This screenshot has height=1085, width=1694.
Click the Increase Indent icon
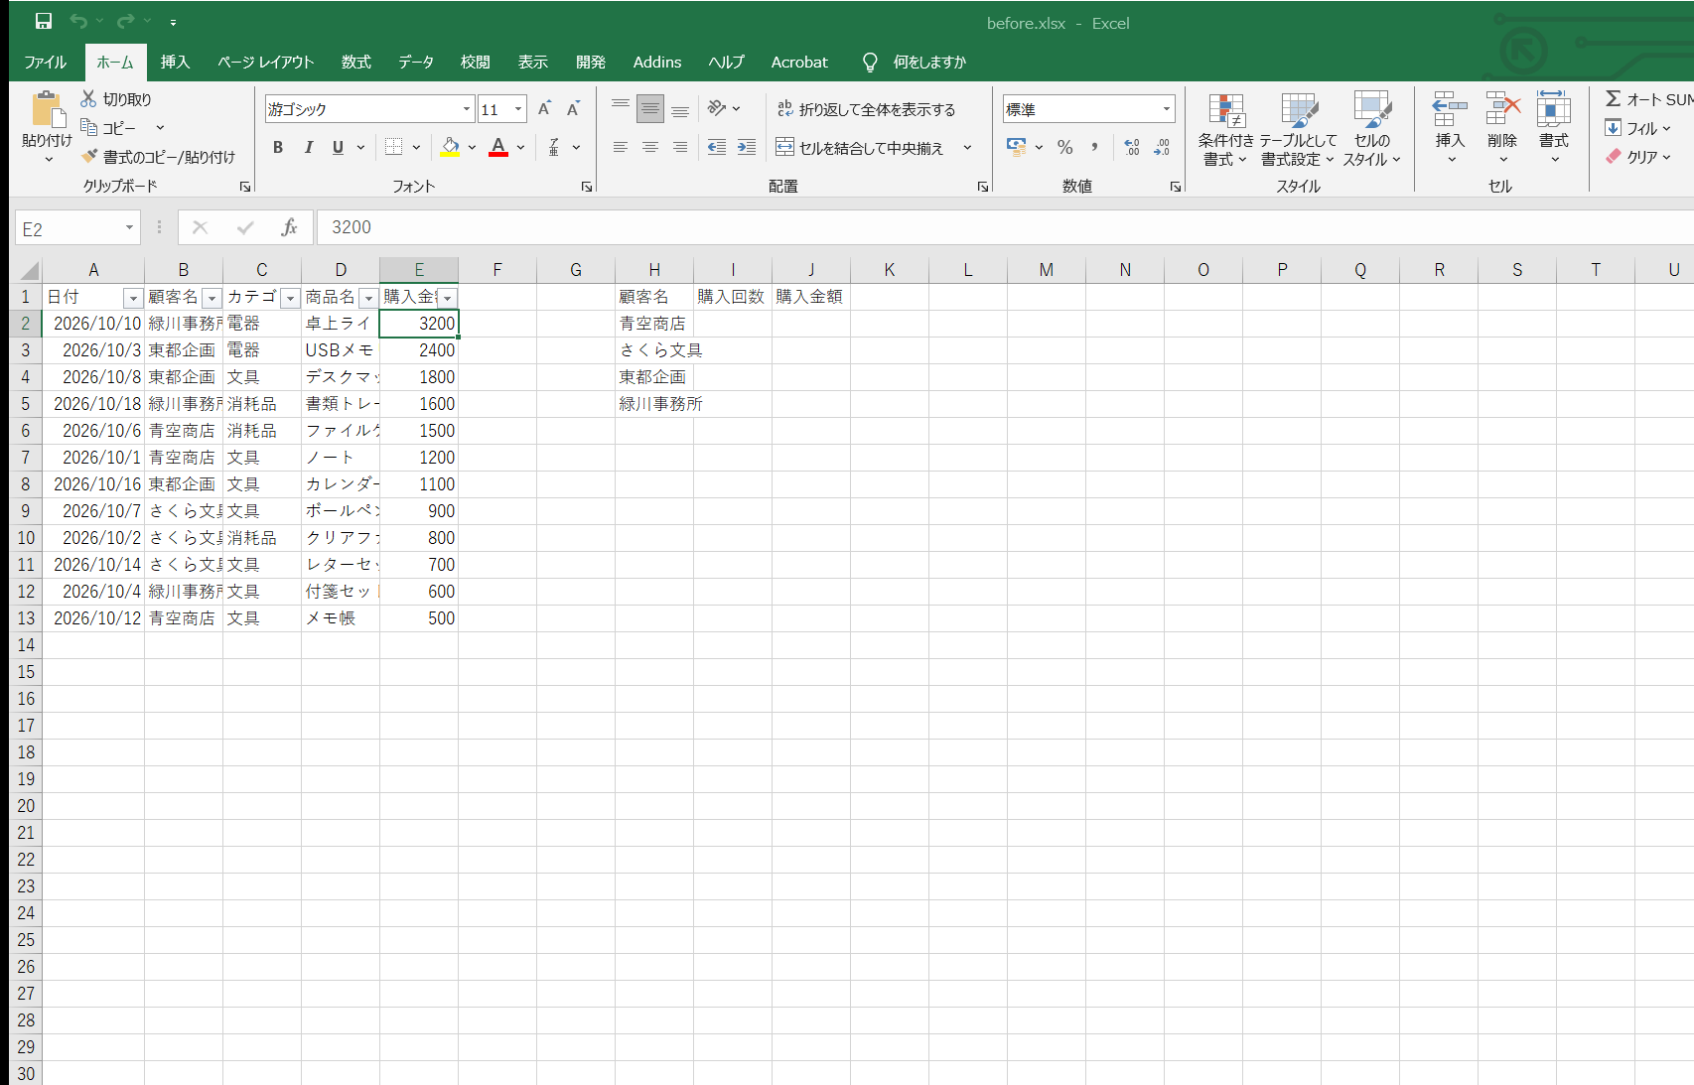pyautogui.click(x=747, y=147)
